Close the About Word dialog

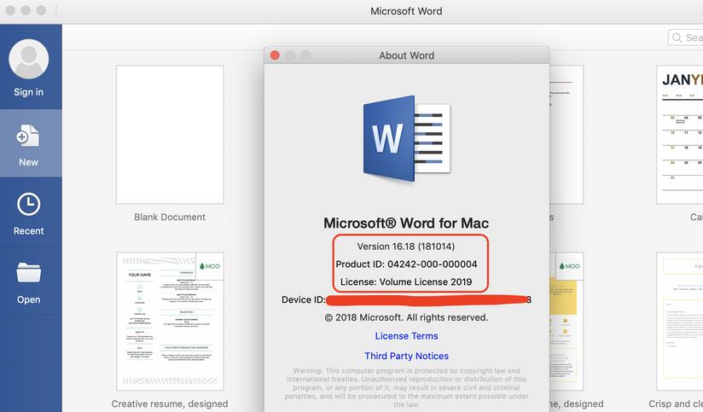click(275, 55)
